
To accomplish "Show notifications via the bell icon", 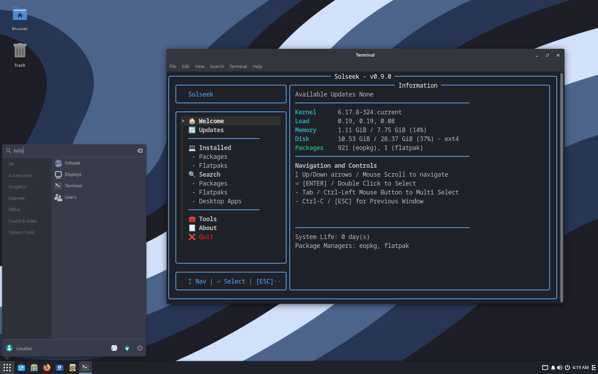I will tap(553, 368).
